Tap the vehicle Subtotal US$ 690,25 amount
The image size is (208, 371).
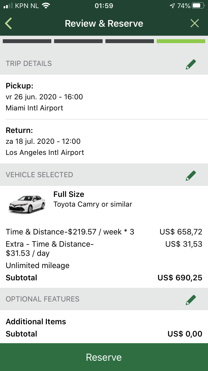coord(180,278)
